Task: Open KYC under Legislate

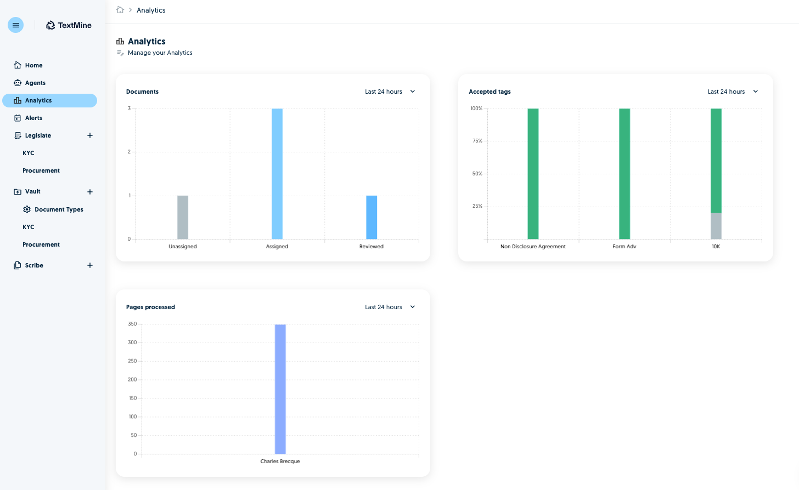Action: (29, 153)
